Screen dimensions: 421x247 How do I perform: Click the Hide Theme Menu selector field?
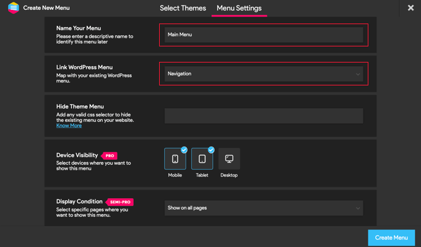coord(264,116)
